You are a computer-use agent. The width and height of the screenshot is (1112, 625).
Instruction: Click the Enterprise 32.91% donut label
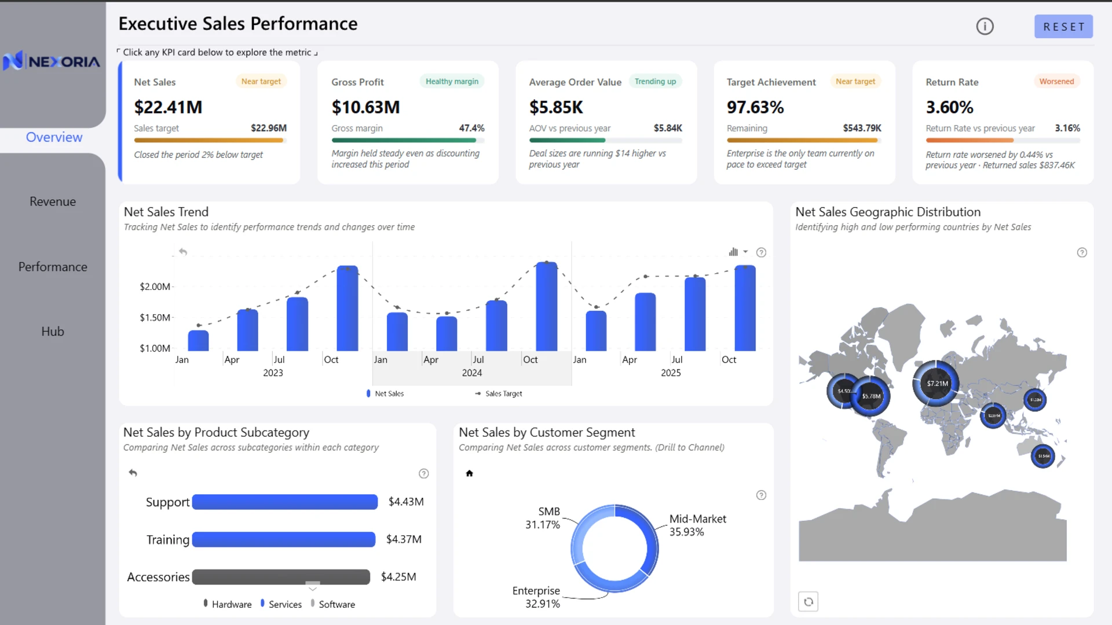click(536, 597)
